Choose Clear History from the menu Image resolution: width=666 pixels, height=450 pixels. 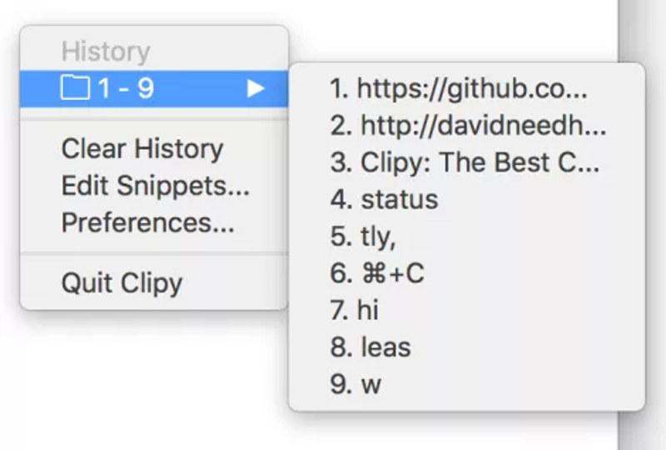[142, 149]
